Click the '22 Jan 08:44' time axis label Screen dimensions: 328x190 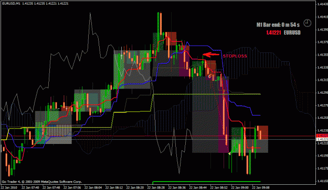198,187
